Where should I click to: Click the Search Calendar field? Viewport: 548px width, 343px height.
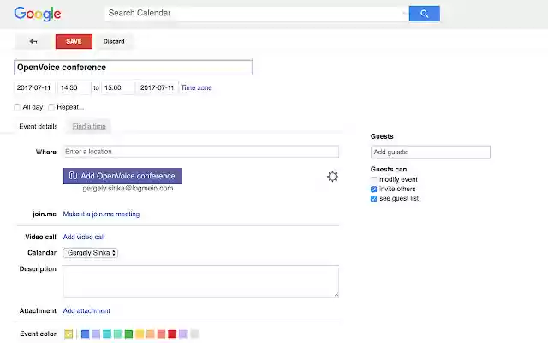click(x=256, y=14)
